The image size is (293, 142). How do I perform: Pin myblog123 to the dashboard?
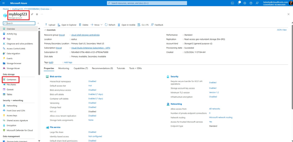[32, 14]
